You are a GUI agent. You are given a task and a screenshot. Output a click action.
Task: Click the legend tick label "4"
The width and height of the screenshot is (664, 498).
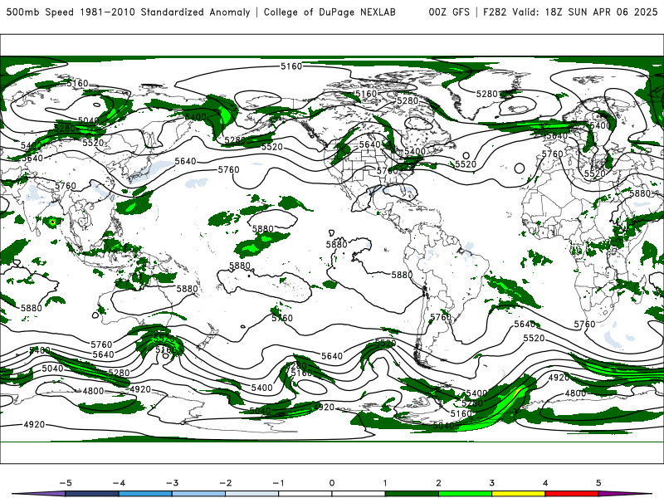click(x=545, y=483)
